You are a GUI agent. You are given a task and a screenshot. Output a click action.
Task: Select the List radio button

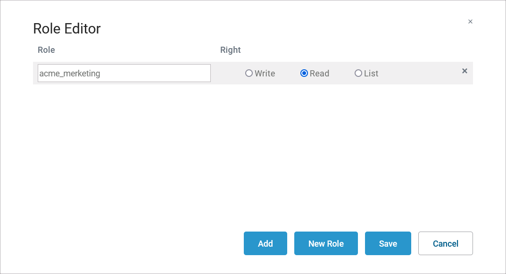pos(358,74)
